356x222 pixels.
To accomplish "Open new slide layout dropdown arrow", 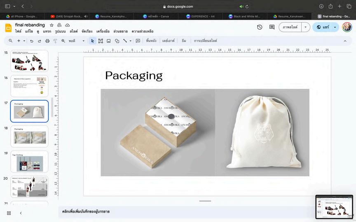I will pos(24,41).
